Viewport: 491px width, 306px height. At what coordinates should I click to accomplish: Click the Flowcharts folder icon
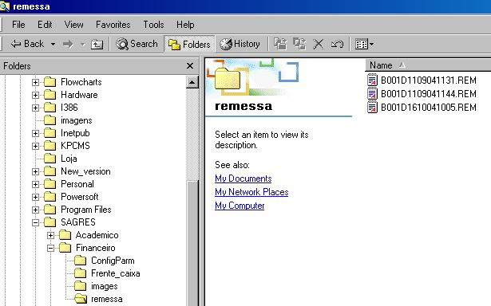49,82
